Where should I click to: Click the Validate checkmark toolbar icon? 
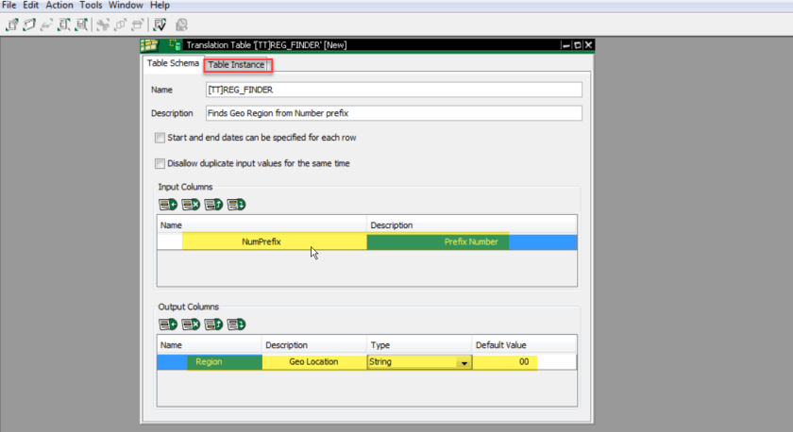(x=160, y=25)
